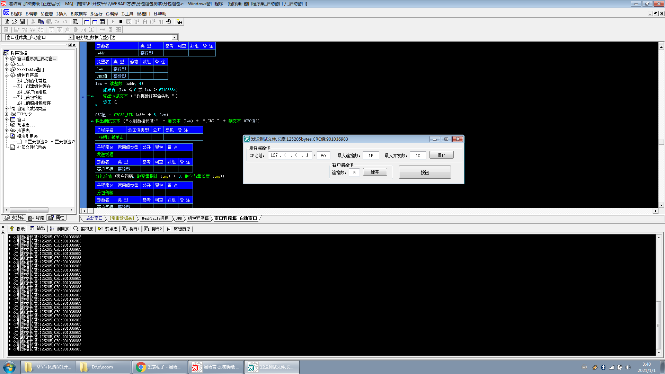Click the port field showing 80
The height and width of the screenshot is (374, 665).
click(323, 155)
